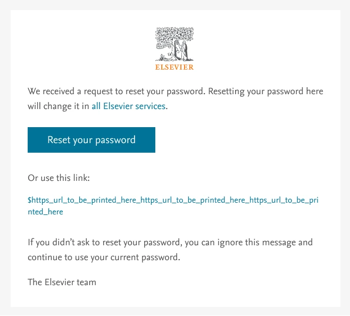Click the 'Or use this link:' text

[62, 178]
